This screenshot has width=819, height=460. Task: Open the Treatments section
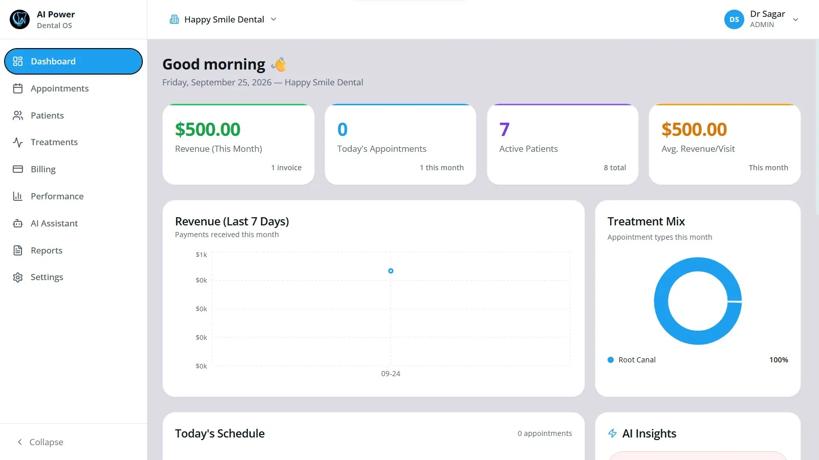tap(73, 142)
